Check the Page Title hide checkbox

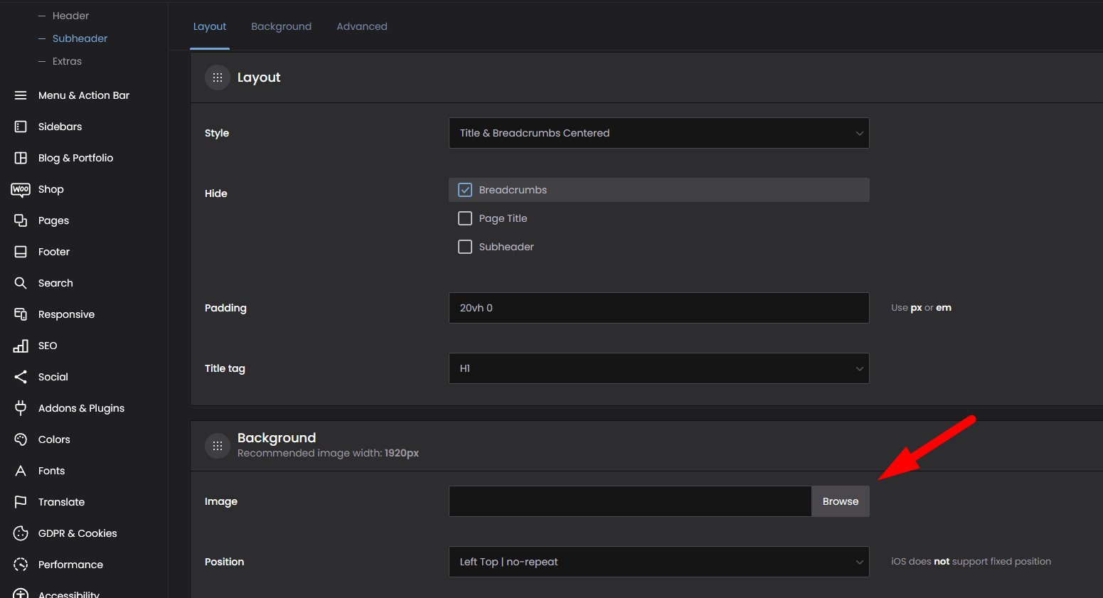[465, 218]
